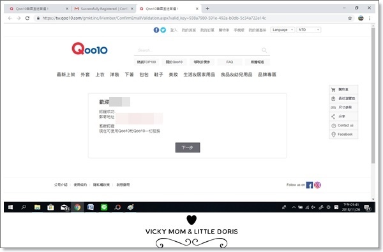The image size is (383, 252).
Task: Open LINE app from taskbar
Action: (104, 207)
